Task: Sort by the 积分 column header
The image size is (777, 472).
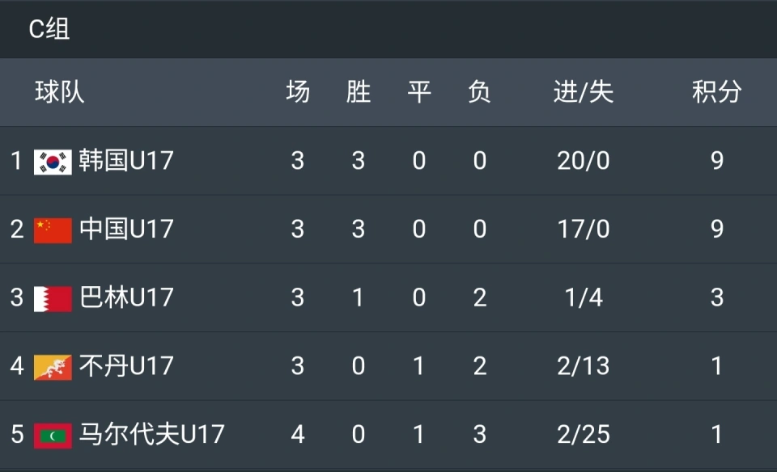Action: pyautogui.click(x=716, y=92)
